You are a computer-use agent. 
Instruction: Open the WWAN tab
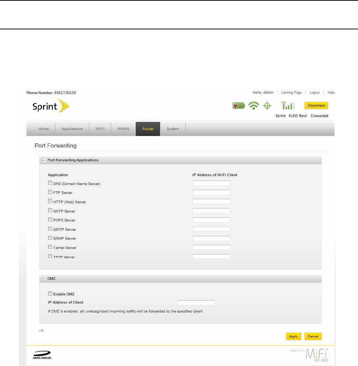pyautogui.click(x=123, y=129)
